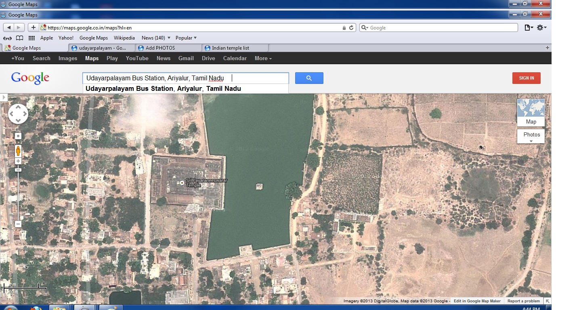The image size is (579, 310).
Task: Open YouTube from the Google bar
Action: pyautogui.click(x=137, y=58)
